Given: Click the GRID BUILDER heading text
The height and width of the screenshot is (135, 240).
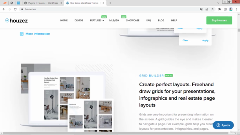Looking at the screenshot, I should [151, 76].
